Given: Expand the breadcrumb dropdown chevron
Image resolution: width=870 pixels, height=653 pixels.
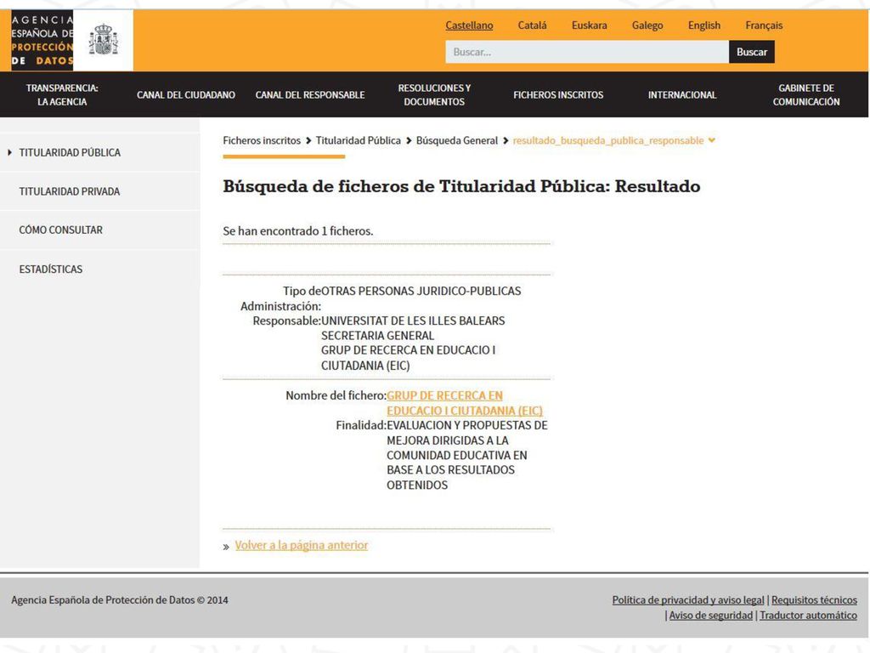Looking at the screenshot, I should tap(712, 140).
